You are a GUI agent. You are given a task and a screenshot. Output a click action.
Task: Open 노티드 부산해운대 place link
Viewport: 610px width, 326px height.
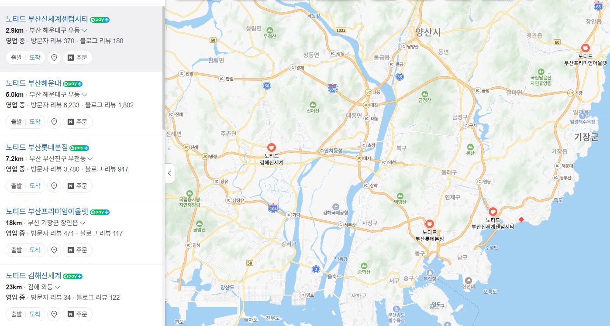click(34, 83)
